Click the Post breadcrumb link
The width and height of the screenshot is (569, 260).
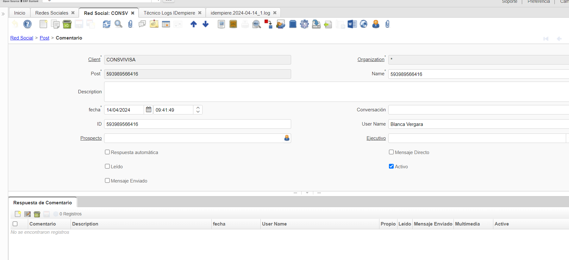point(44,38)
